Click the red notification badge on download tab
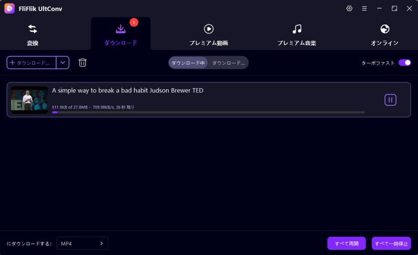Screen dimensions: 418x255 tap(134, 22)
